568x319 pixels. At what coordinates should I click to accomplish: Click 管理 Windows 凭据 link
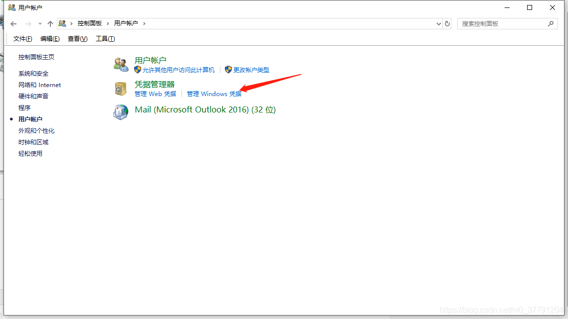click(x=214, y=94)
